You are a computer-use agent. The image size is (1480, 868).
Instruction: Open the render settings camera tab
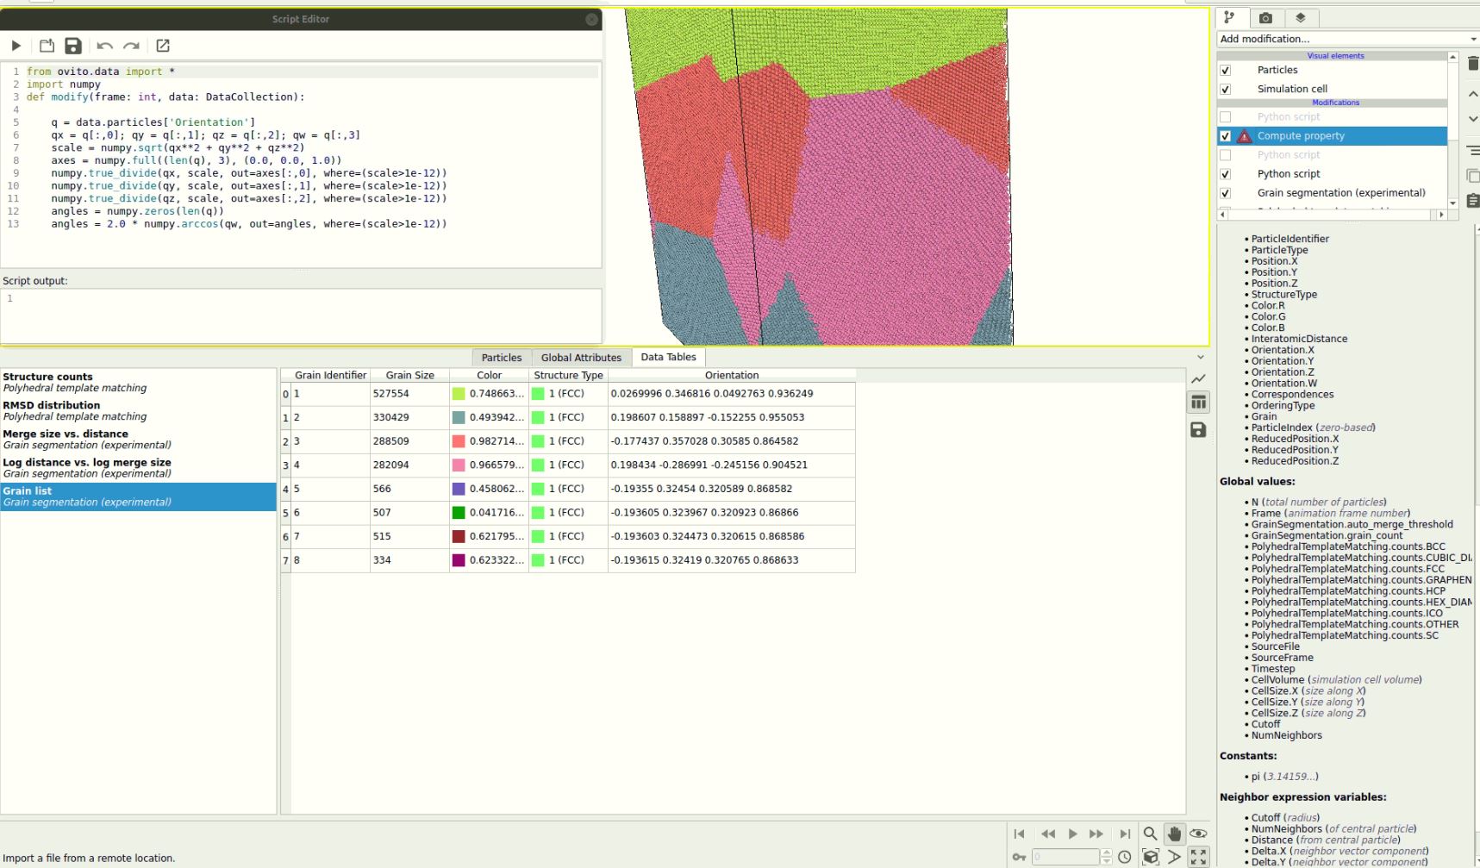(1265, 18)
